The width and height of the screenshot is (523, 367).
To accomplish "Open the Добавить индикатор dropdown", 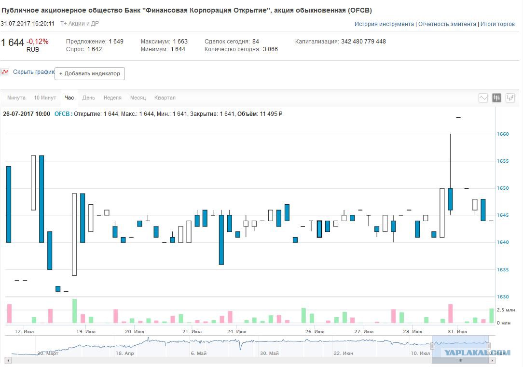I will [90, 73].
